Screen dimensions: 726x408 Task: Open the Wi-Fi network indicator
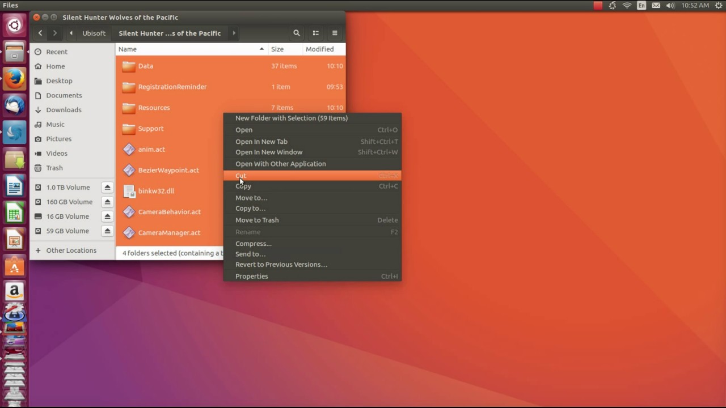pyautogui.click(x=627, y=6)
